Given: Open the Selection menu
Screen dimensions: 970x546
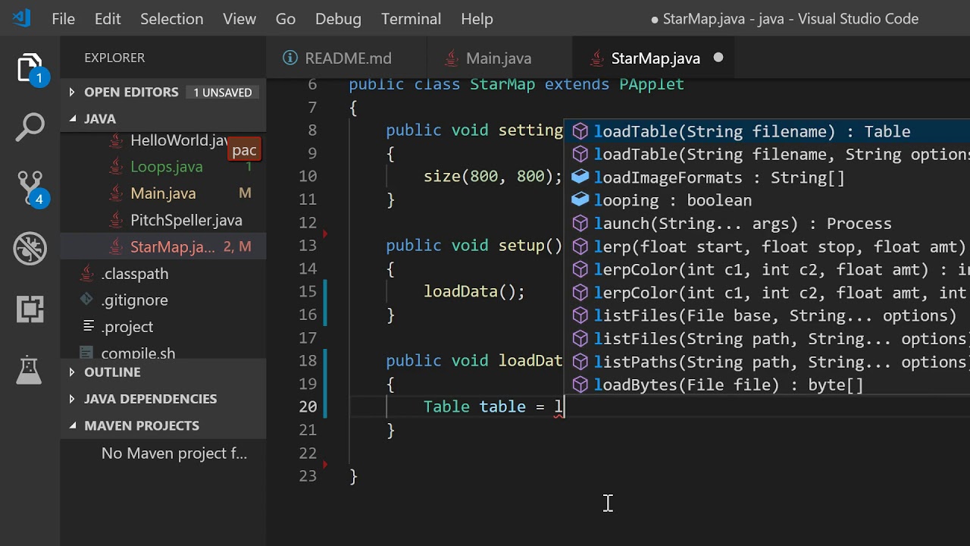Looking at the screenshot, I should click(x=171, y=19).
